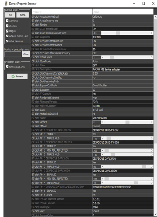
Task: Toggle the stages checkbox
Action: pyautogui.click(x=7, y=31)
